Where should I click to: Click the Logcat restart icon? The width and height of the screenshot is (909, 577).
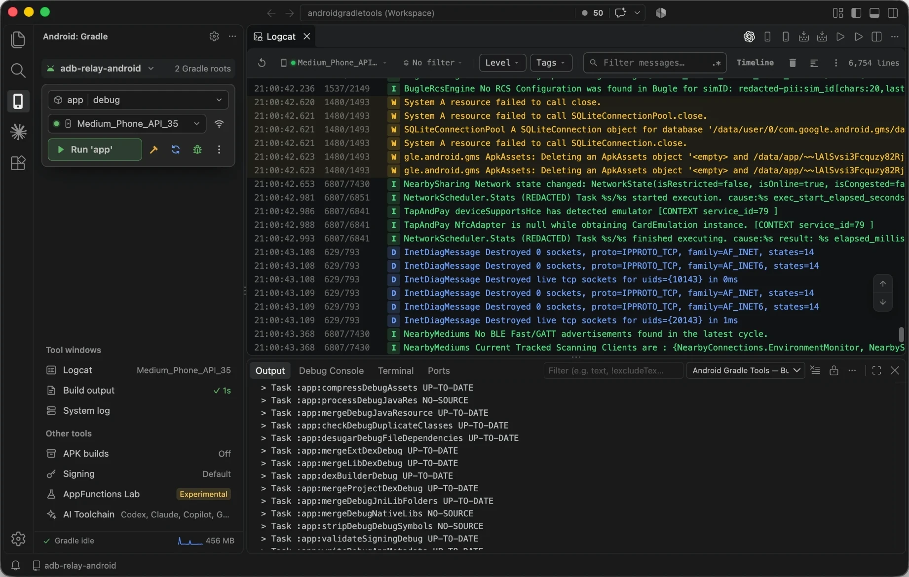click(262, 63)
